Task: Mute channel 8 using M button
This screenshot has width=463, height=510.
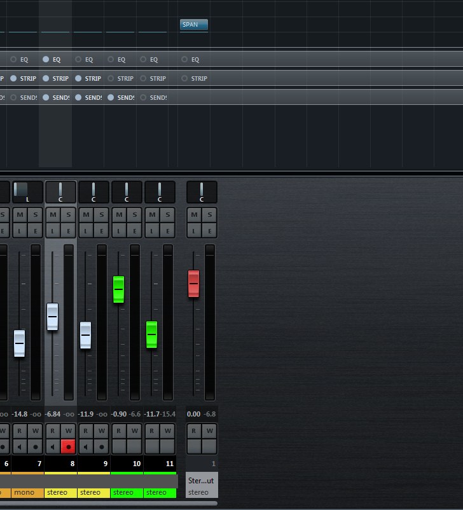Action: (x=53, y=215)
